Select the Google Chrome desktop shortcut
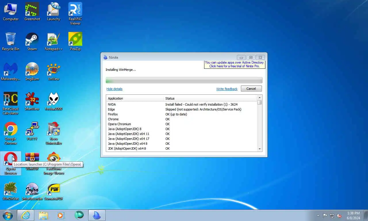Screen dimensions: 368x221 11,133
